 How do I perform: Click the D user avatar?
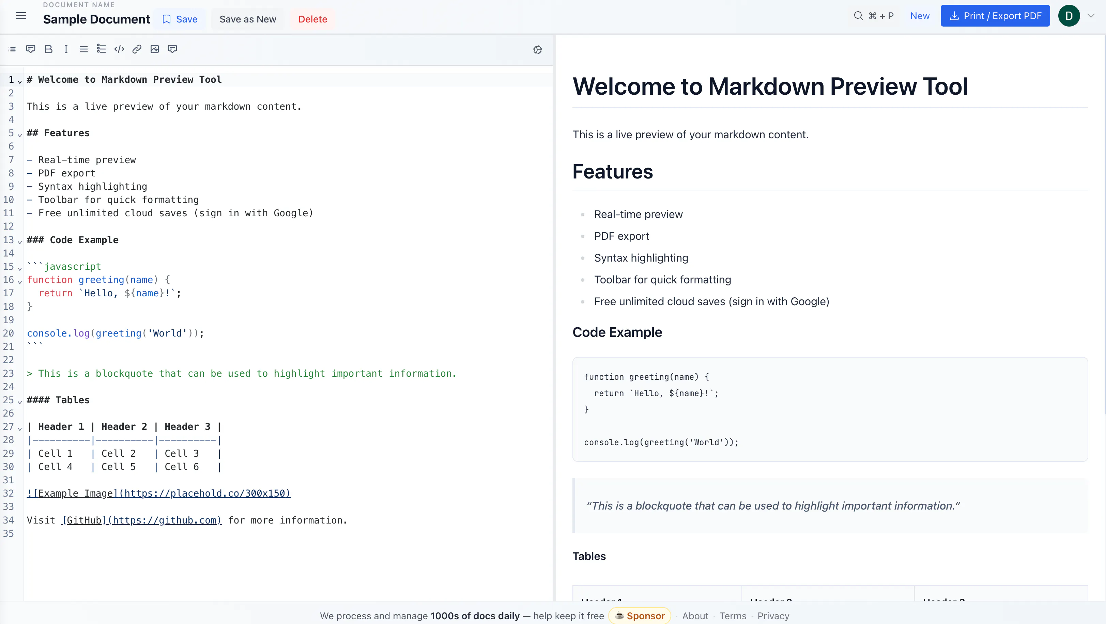coord(1069,16)
